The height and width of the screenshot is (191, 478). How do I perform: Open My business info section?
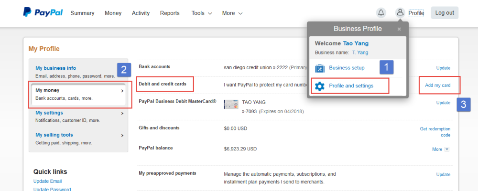[56, 68]
